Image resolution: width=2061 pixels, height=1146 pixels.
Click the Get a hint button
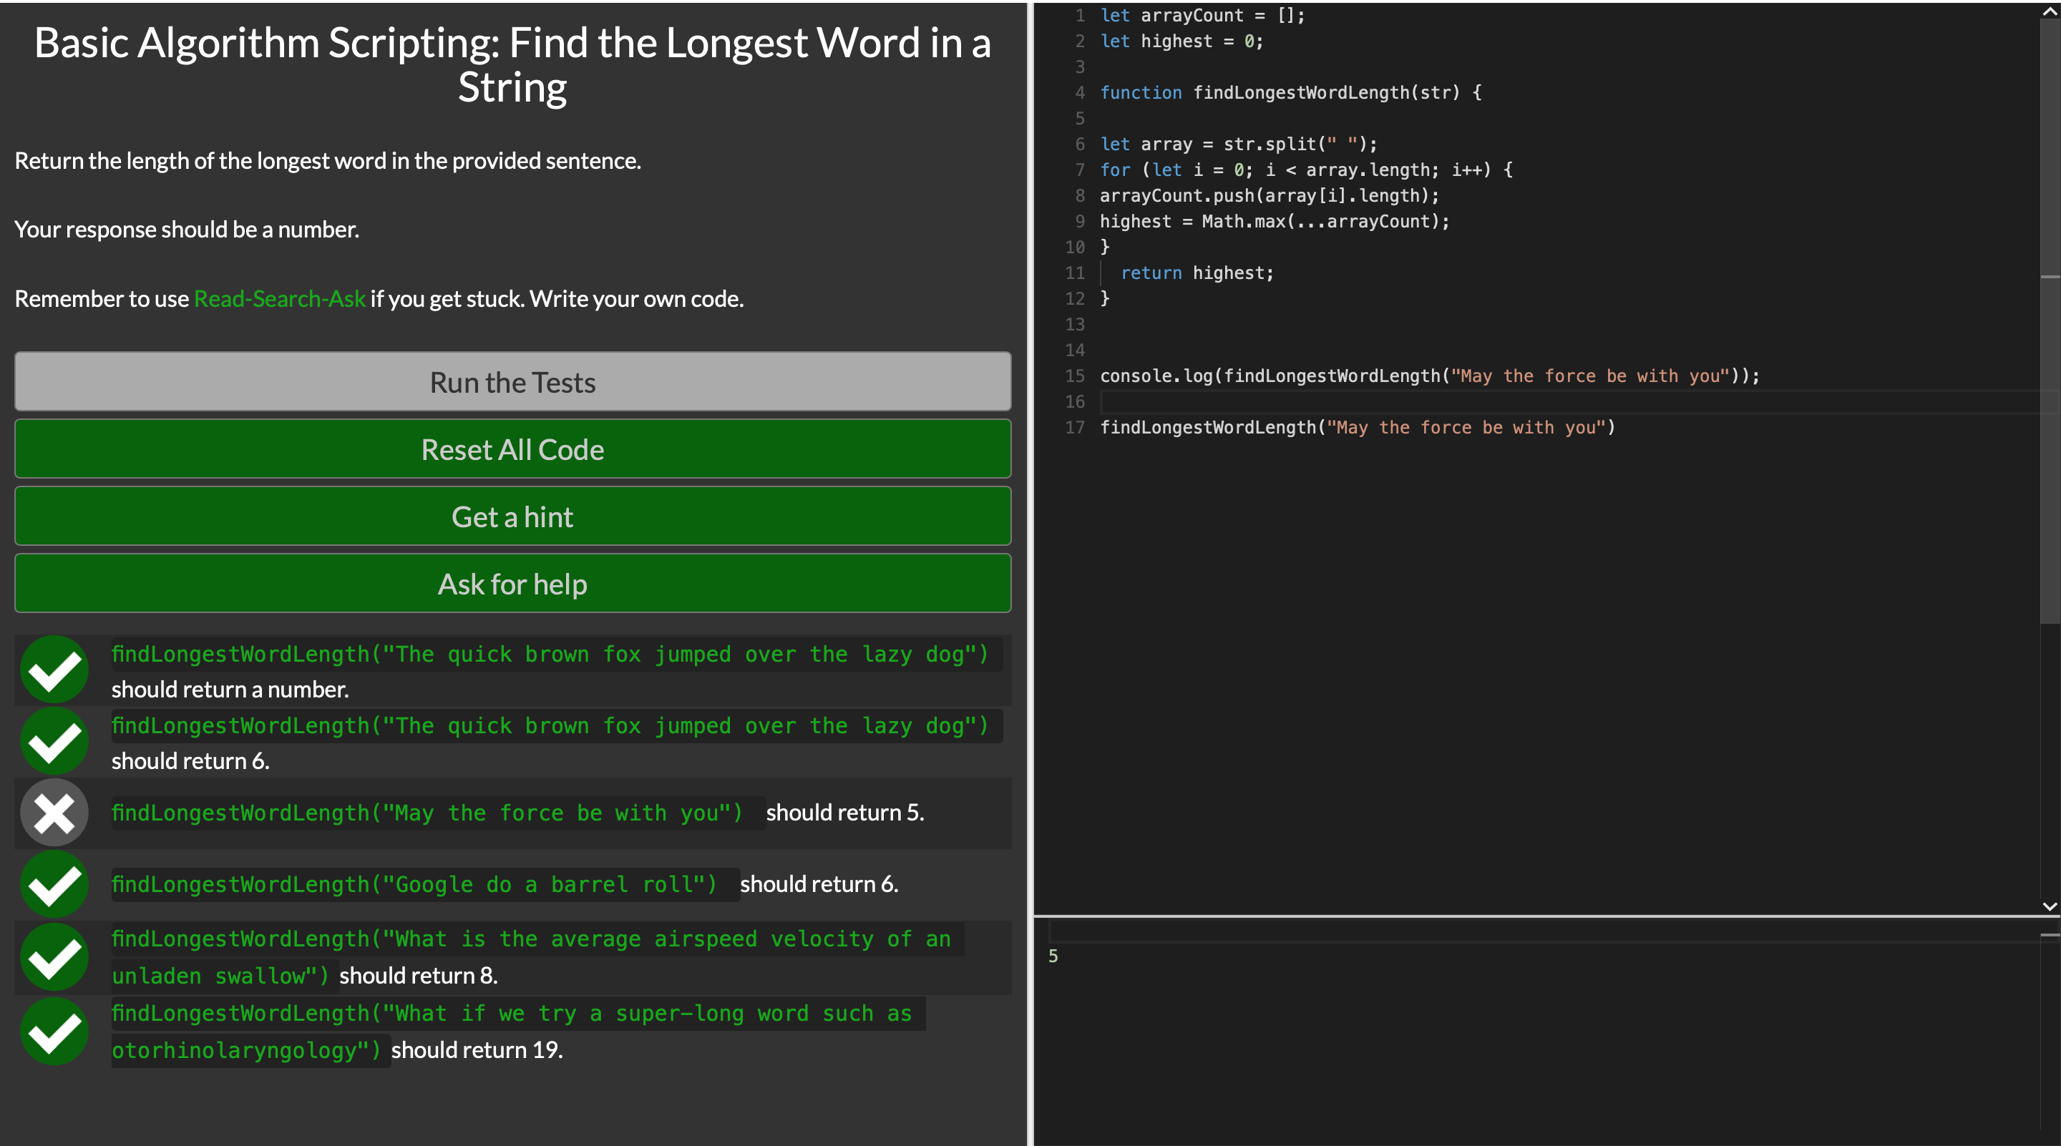(512, 516)
